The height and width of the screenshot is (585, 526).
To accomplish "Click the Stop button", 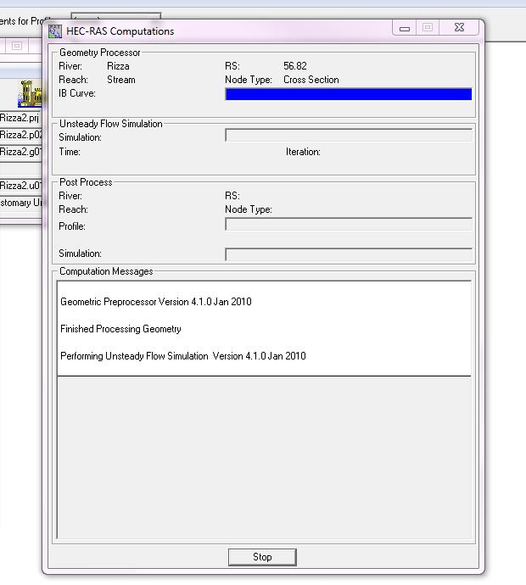I will (x=262, y=557).
